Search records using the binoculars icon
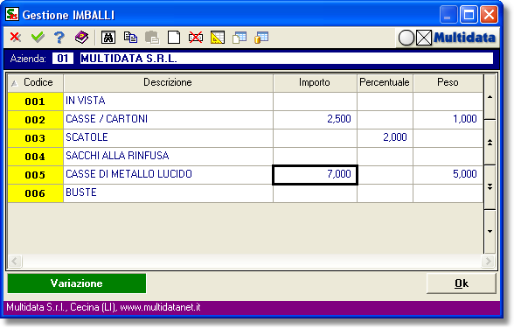 108,38
